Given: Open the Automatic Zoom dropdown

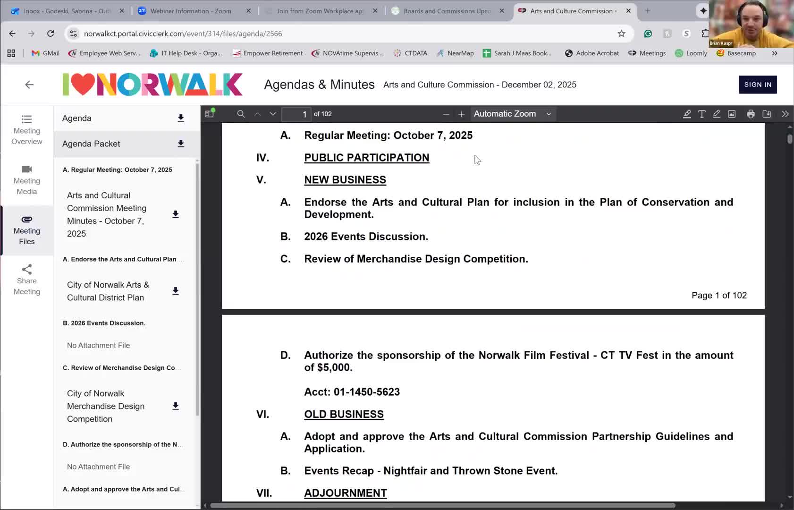Looking at the screenshot, I should click(513, 114).
